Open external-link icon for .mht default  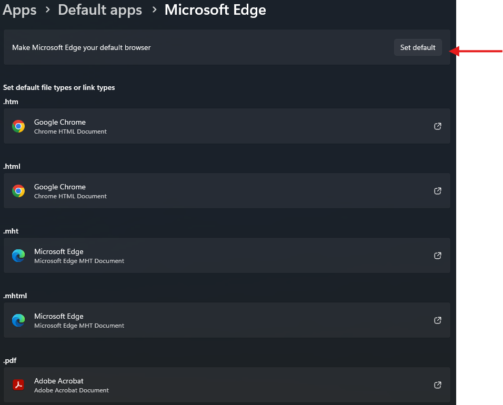coord(437,256)
